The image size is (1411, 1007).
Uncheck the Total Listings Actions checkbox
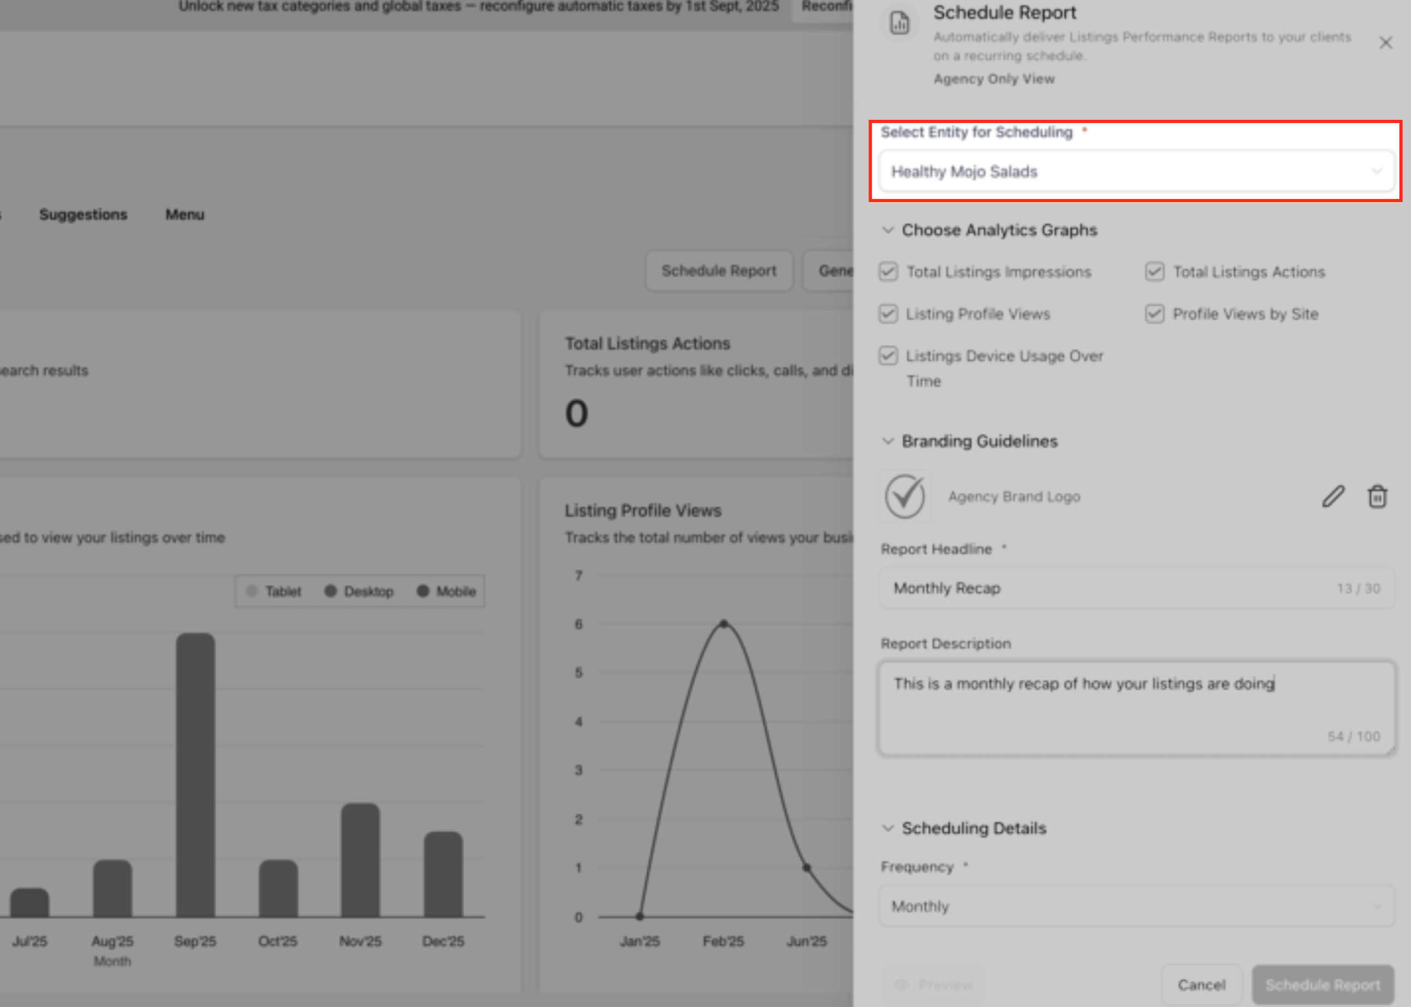[x=1154, y=271]
